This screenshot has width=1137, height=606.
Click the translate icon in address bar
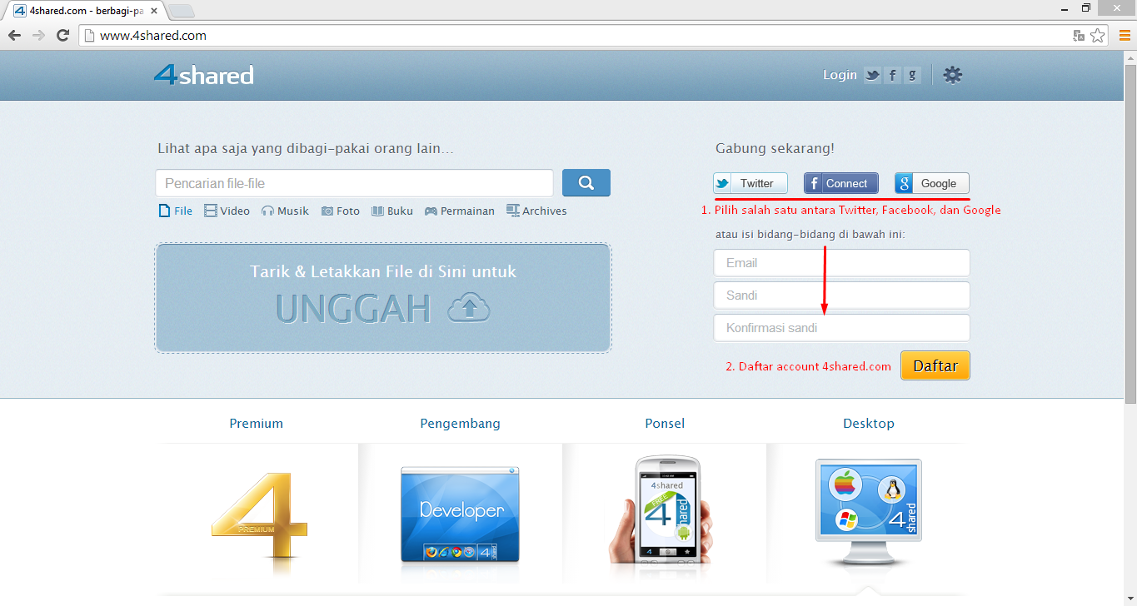pyautogui.click(x=1079, y=35)
